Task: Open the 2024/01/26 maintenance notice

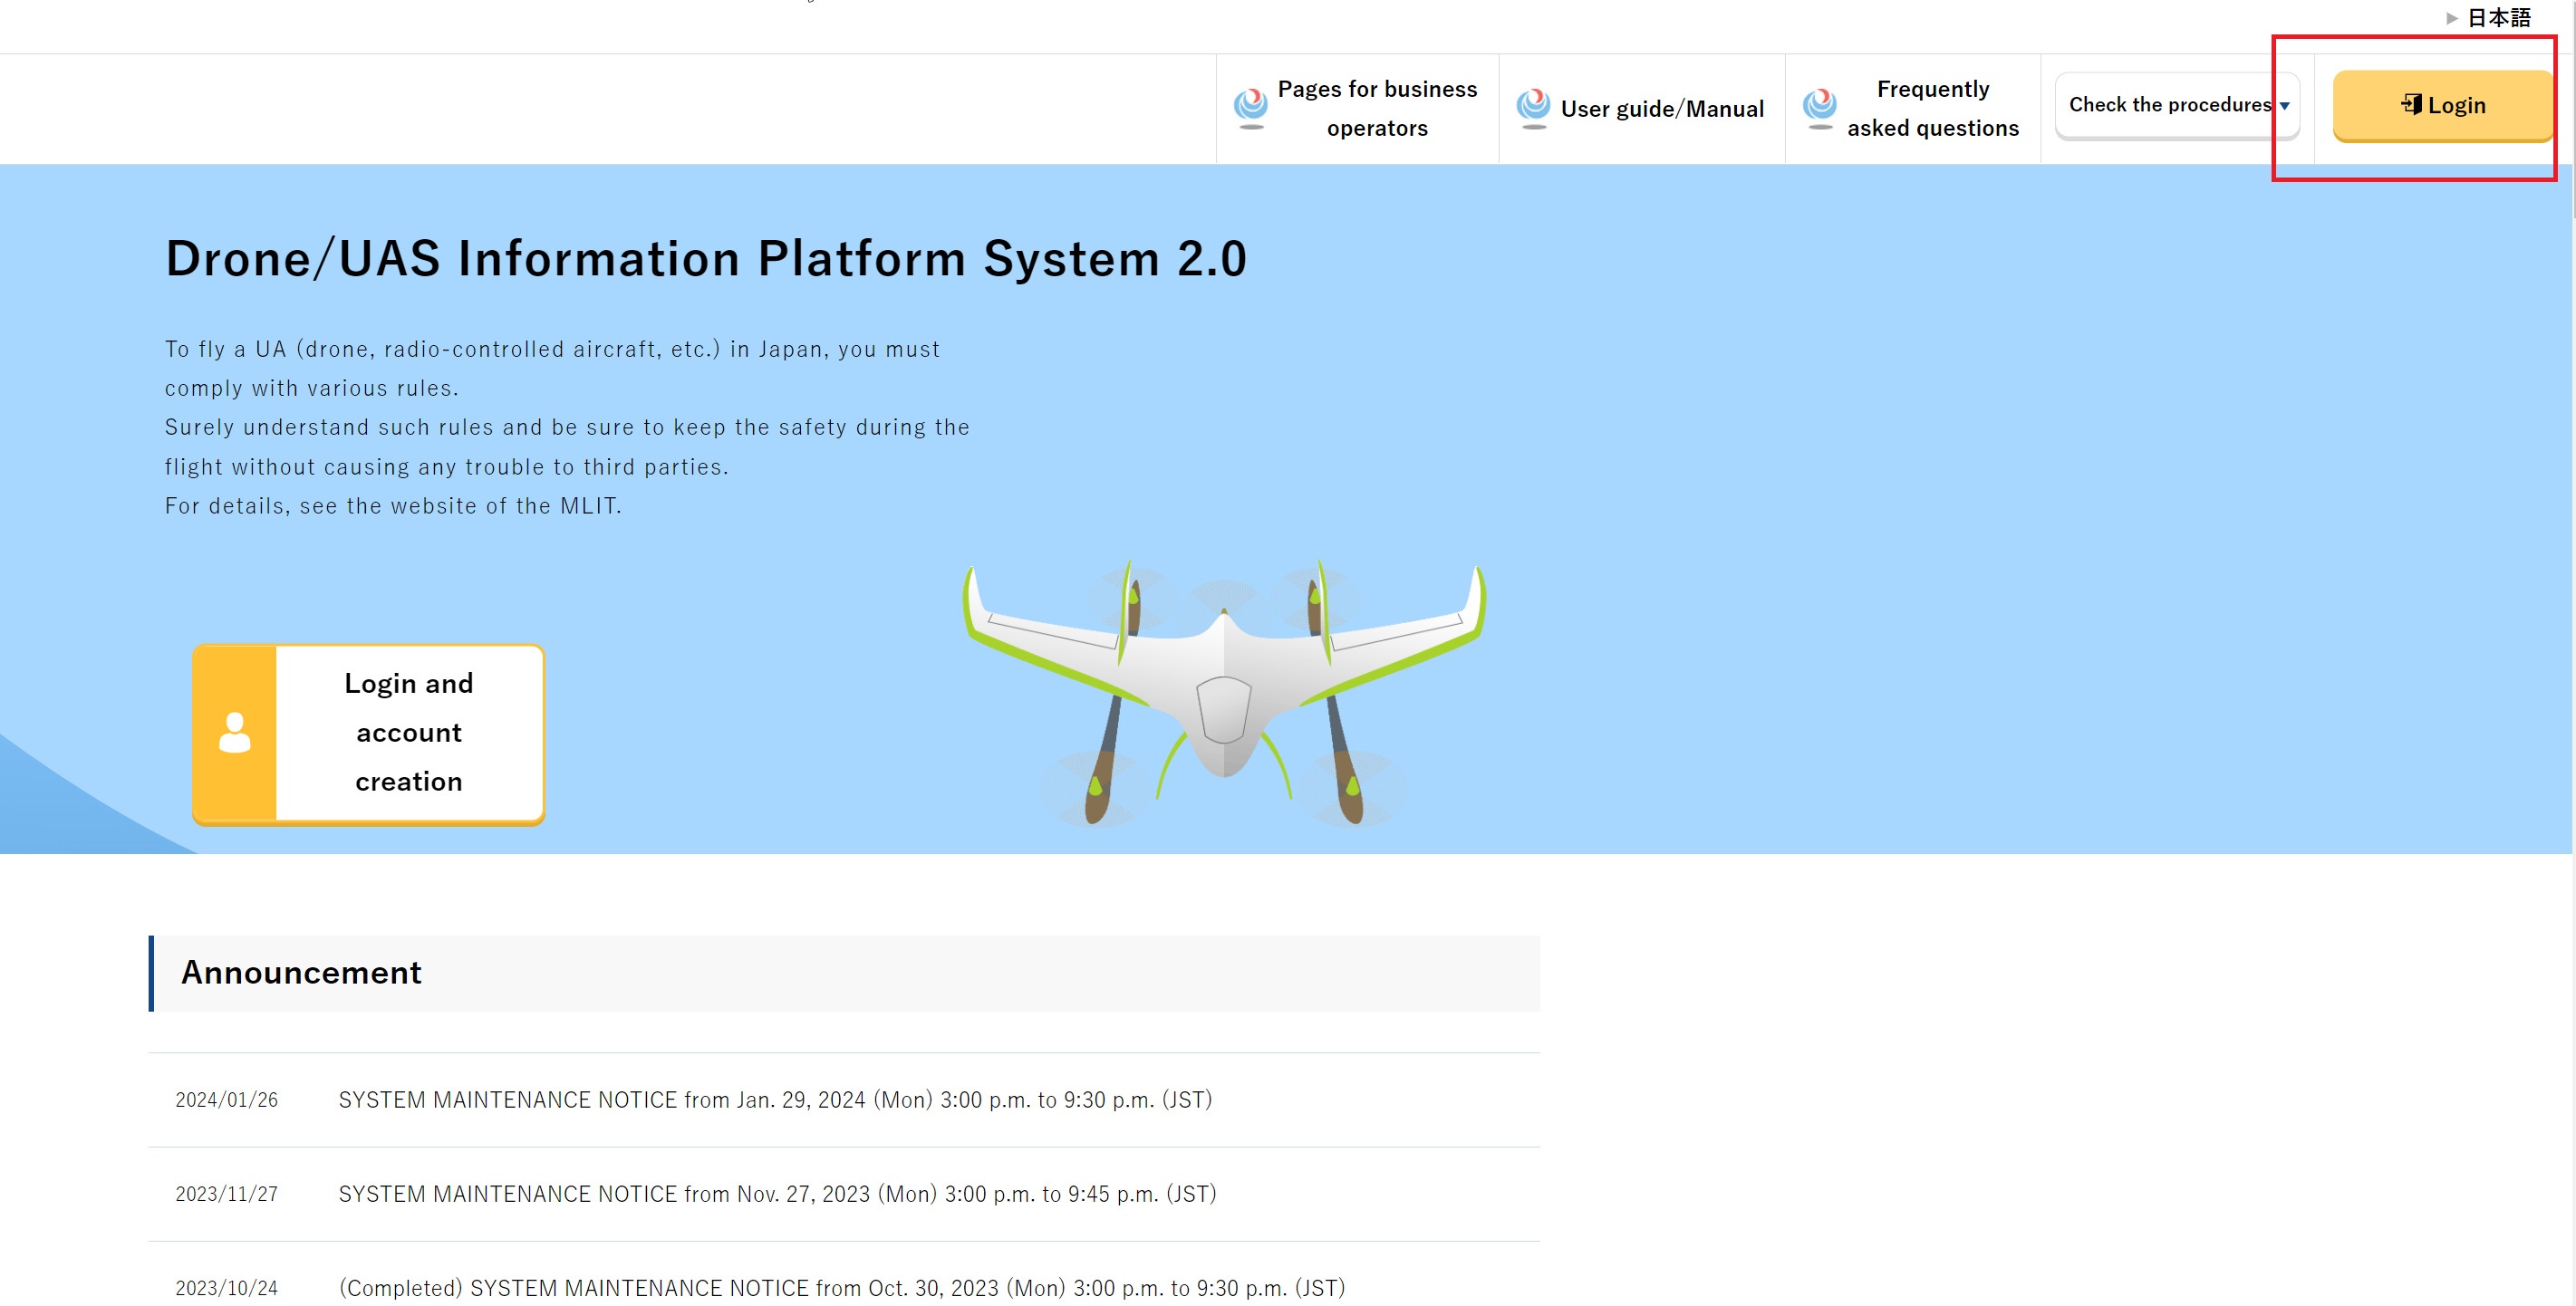Action: pos(775,1100)
